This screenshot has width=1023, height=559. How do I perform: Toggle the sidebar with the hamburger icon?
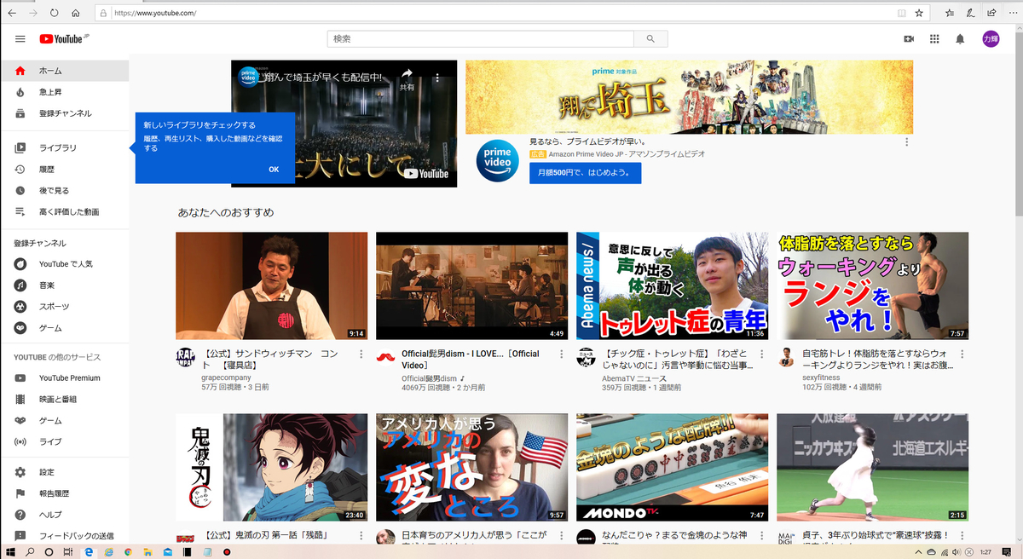(x=20, y=38)
